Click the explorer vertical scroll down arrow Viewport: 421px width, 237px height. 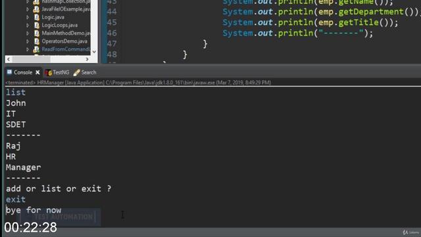point(94,51)
